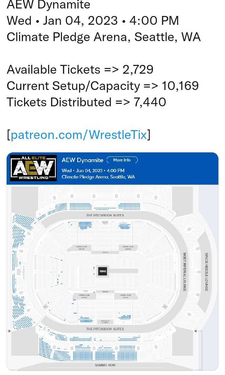225x375 pixels.
Task: Click the bottom-right Tunnel Club Suites block
Action: click(x=126, y=296)
